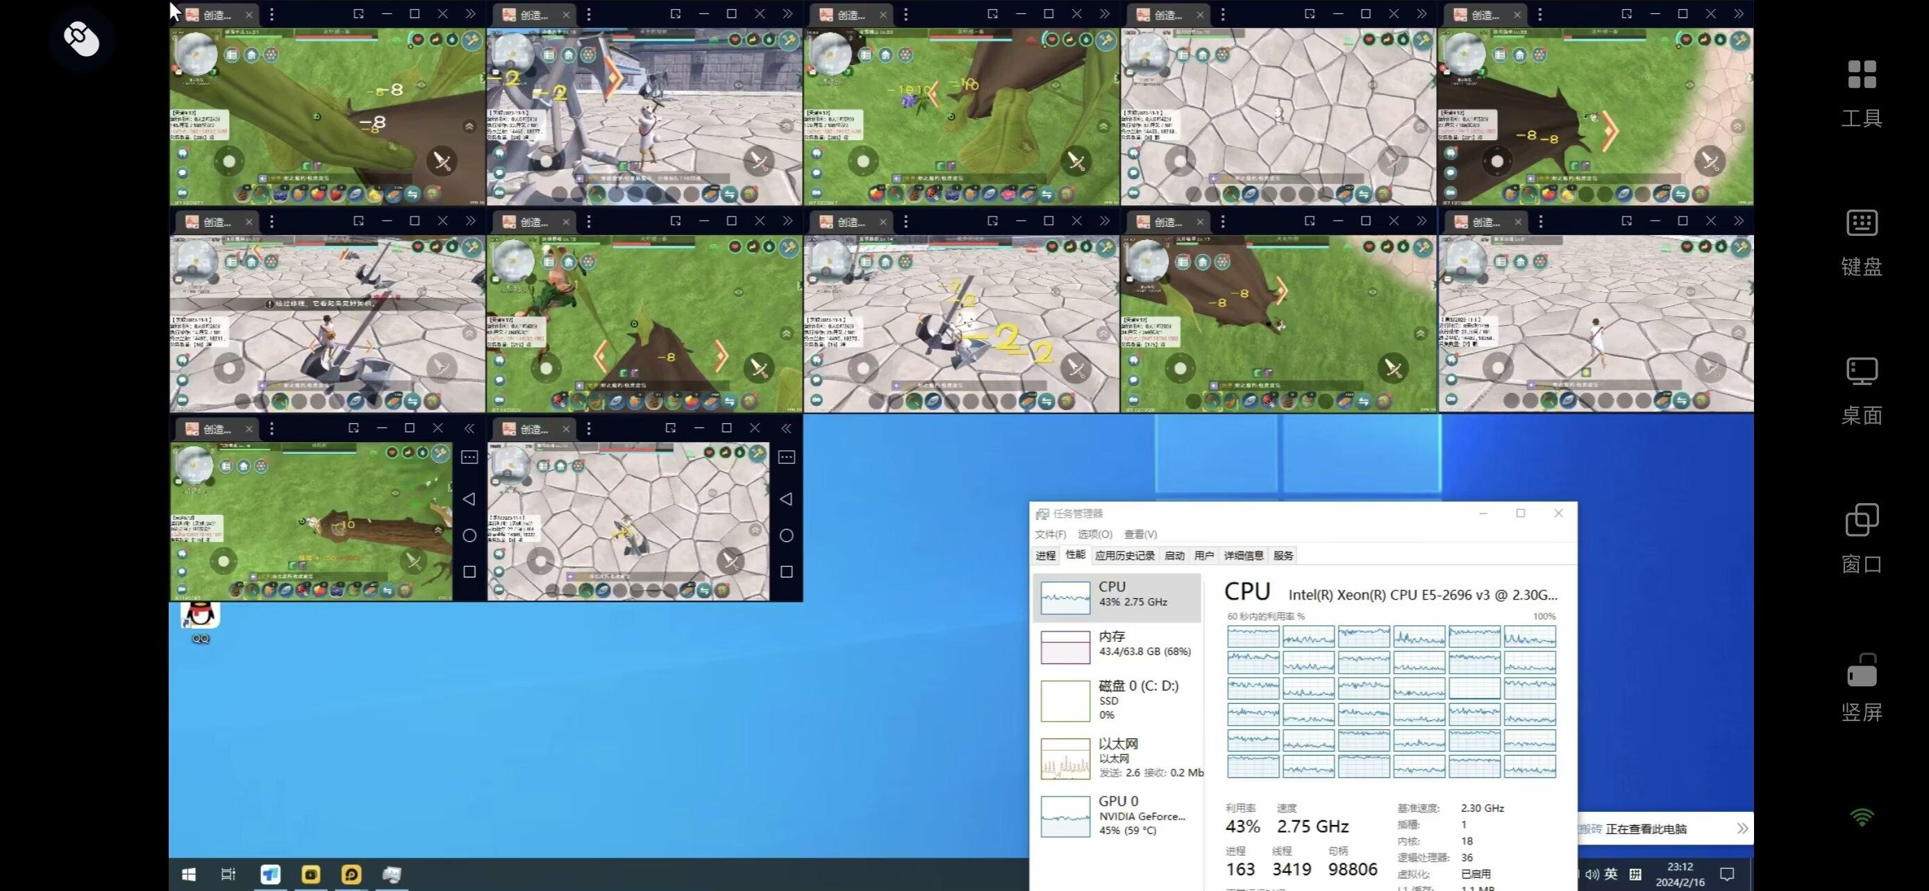
Task: Toggle the mouse mode button
Action: [x=83, y=39]
